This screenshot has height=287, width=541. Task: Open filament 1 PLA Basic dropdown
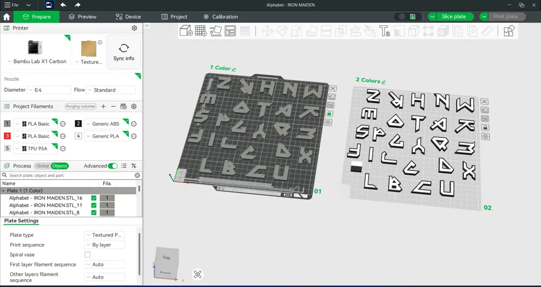(x=35, y=124)
